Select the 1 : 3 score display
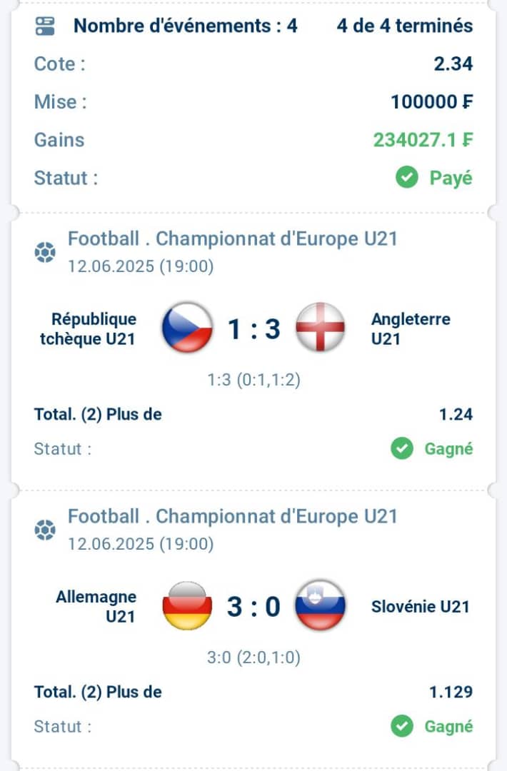This screenshot has height=771, width=507. tap(254, 329)
